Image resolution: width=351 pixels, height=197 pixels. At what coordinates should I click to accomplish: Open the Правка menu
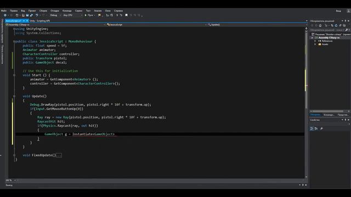[14, 11]
